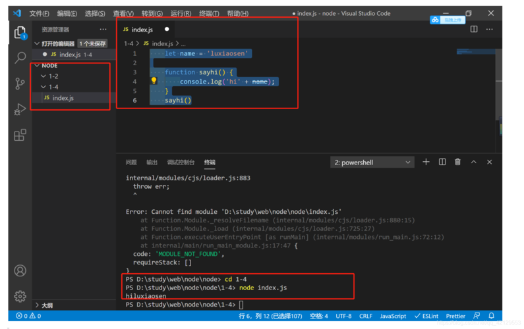This screenshot has height=329, width=524.
Task: Create a new terminal with plus icon
Action: [x=426, y=162]
